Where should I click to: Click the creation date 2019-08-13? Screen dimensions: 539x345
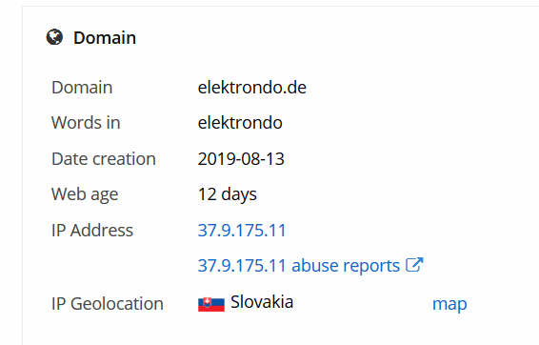pos(241,159)
